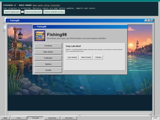This screenshot has width=160, height=120.
Task: Click the Fishing98 outer window title icon
Action: click(x=8, y=21)
